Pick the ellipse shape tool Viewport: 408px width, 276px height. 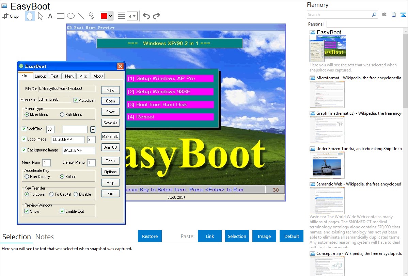[x=71, y=16]
